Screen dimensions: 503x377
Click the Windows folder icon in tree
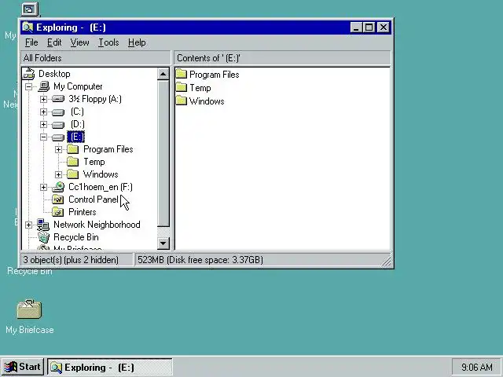[x=73, y=174]
